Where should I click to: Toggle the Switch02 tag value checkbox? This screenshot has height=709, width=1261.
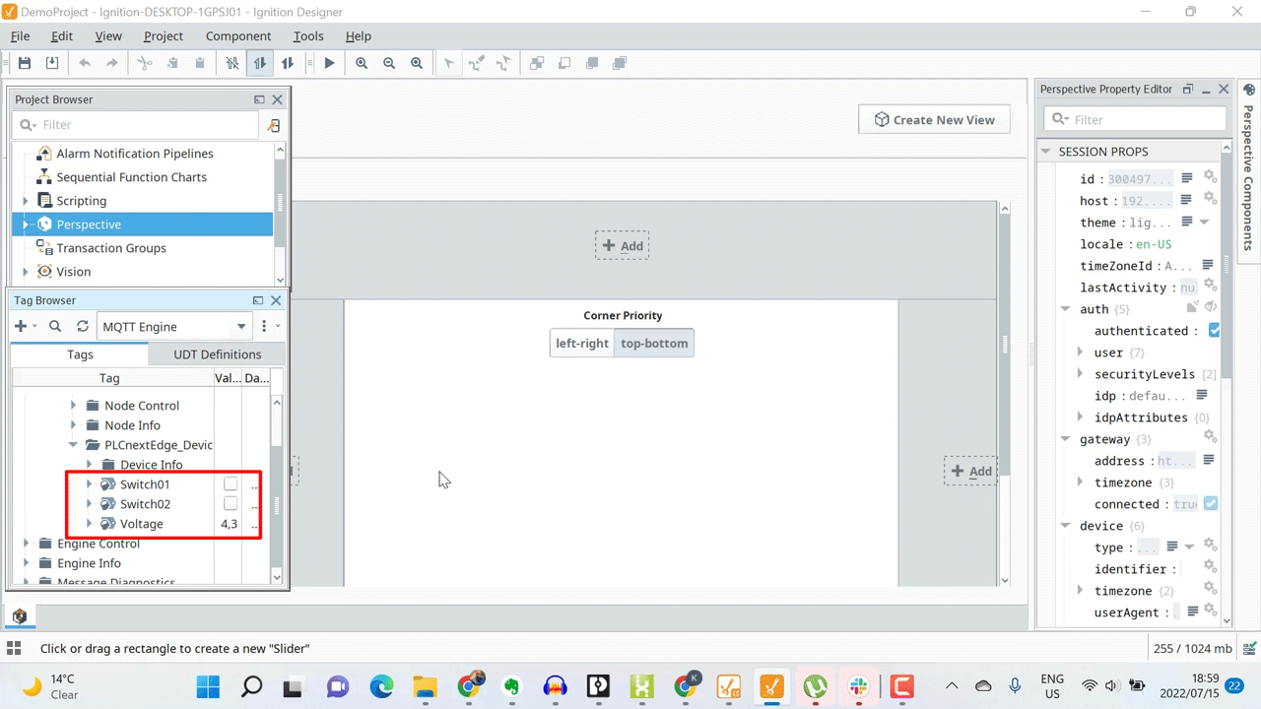pyautogui.click(x=231, y=504)
